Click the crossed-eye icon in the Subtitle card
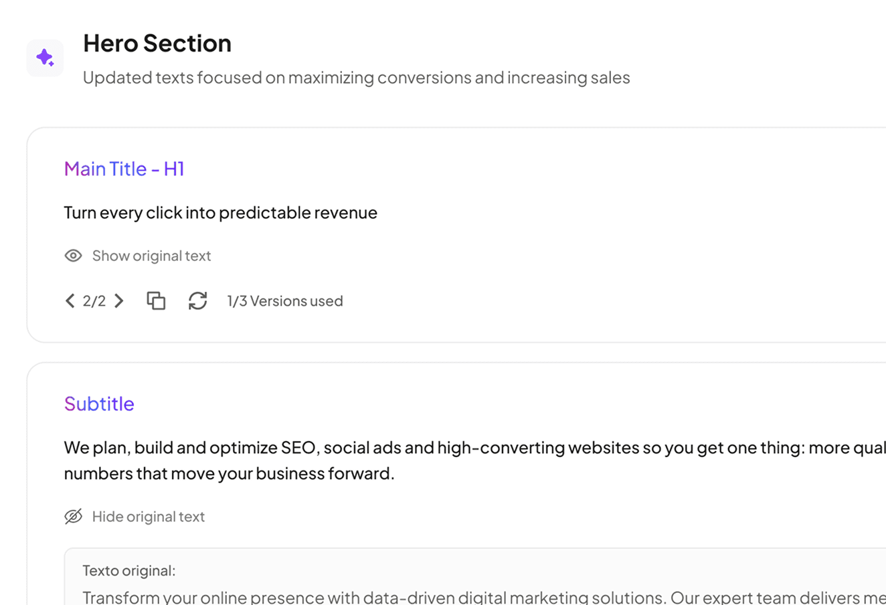 [73, 516]
